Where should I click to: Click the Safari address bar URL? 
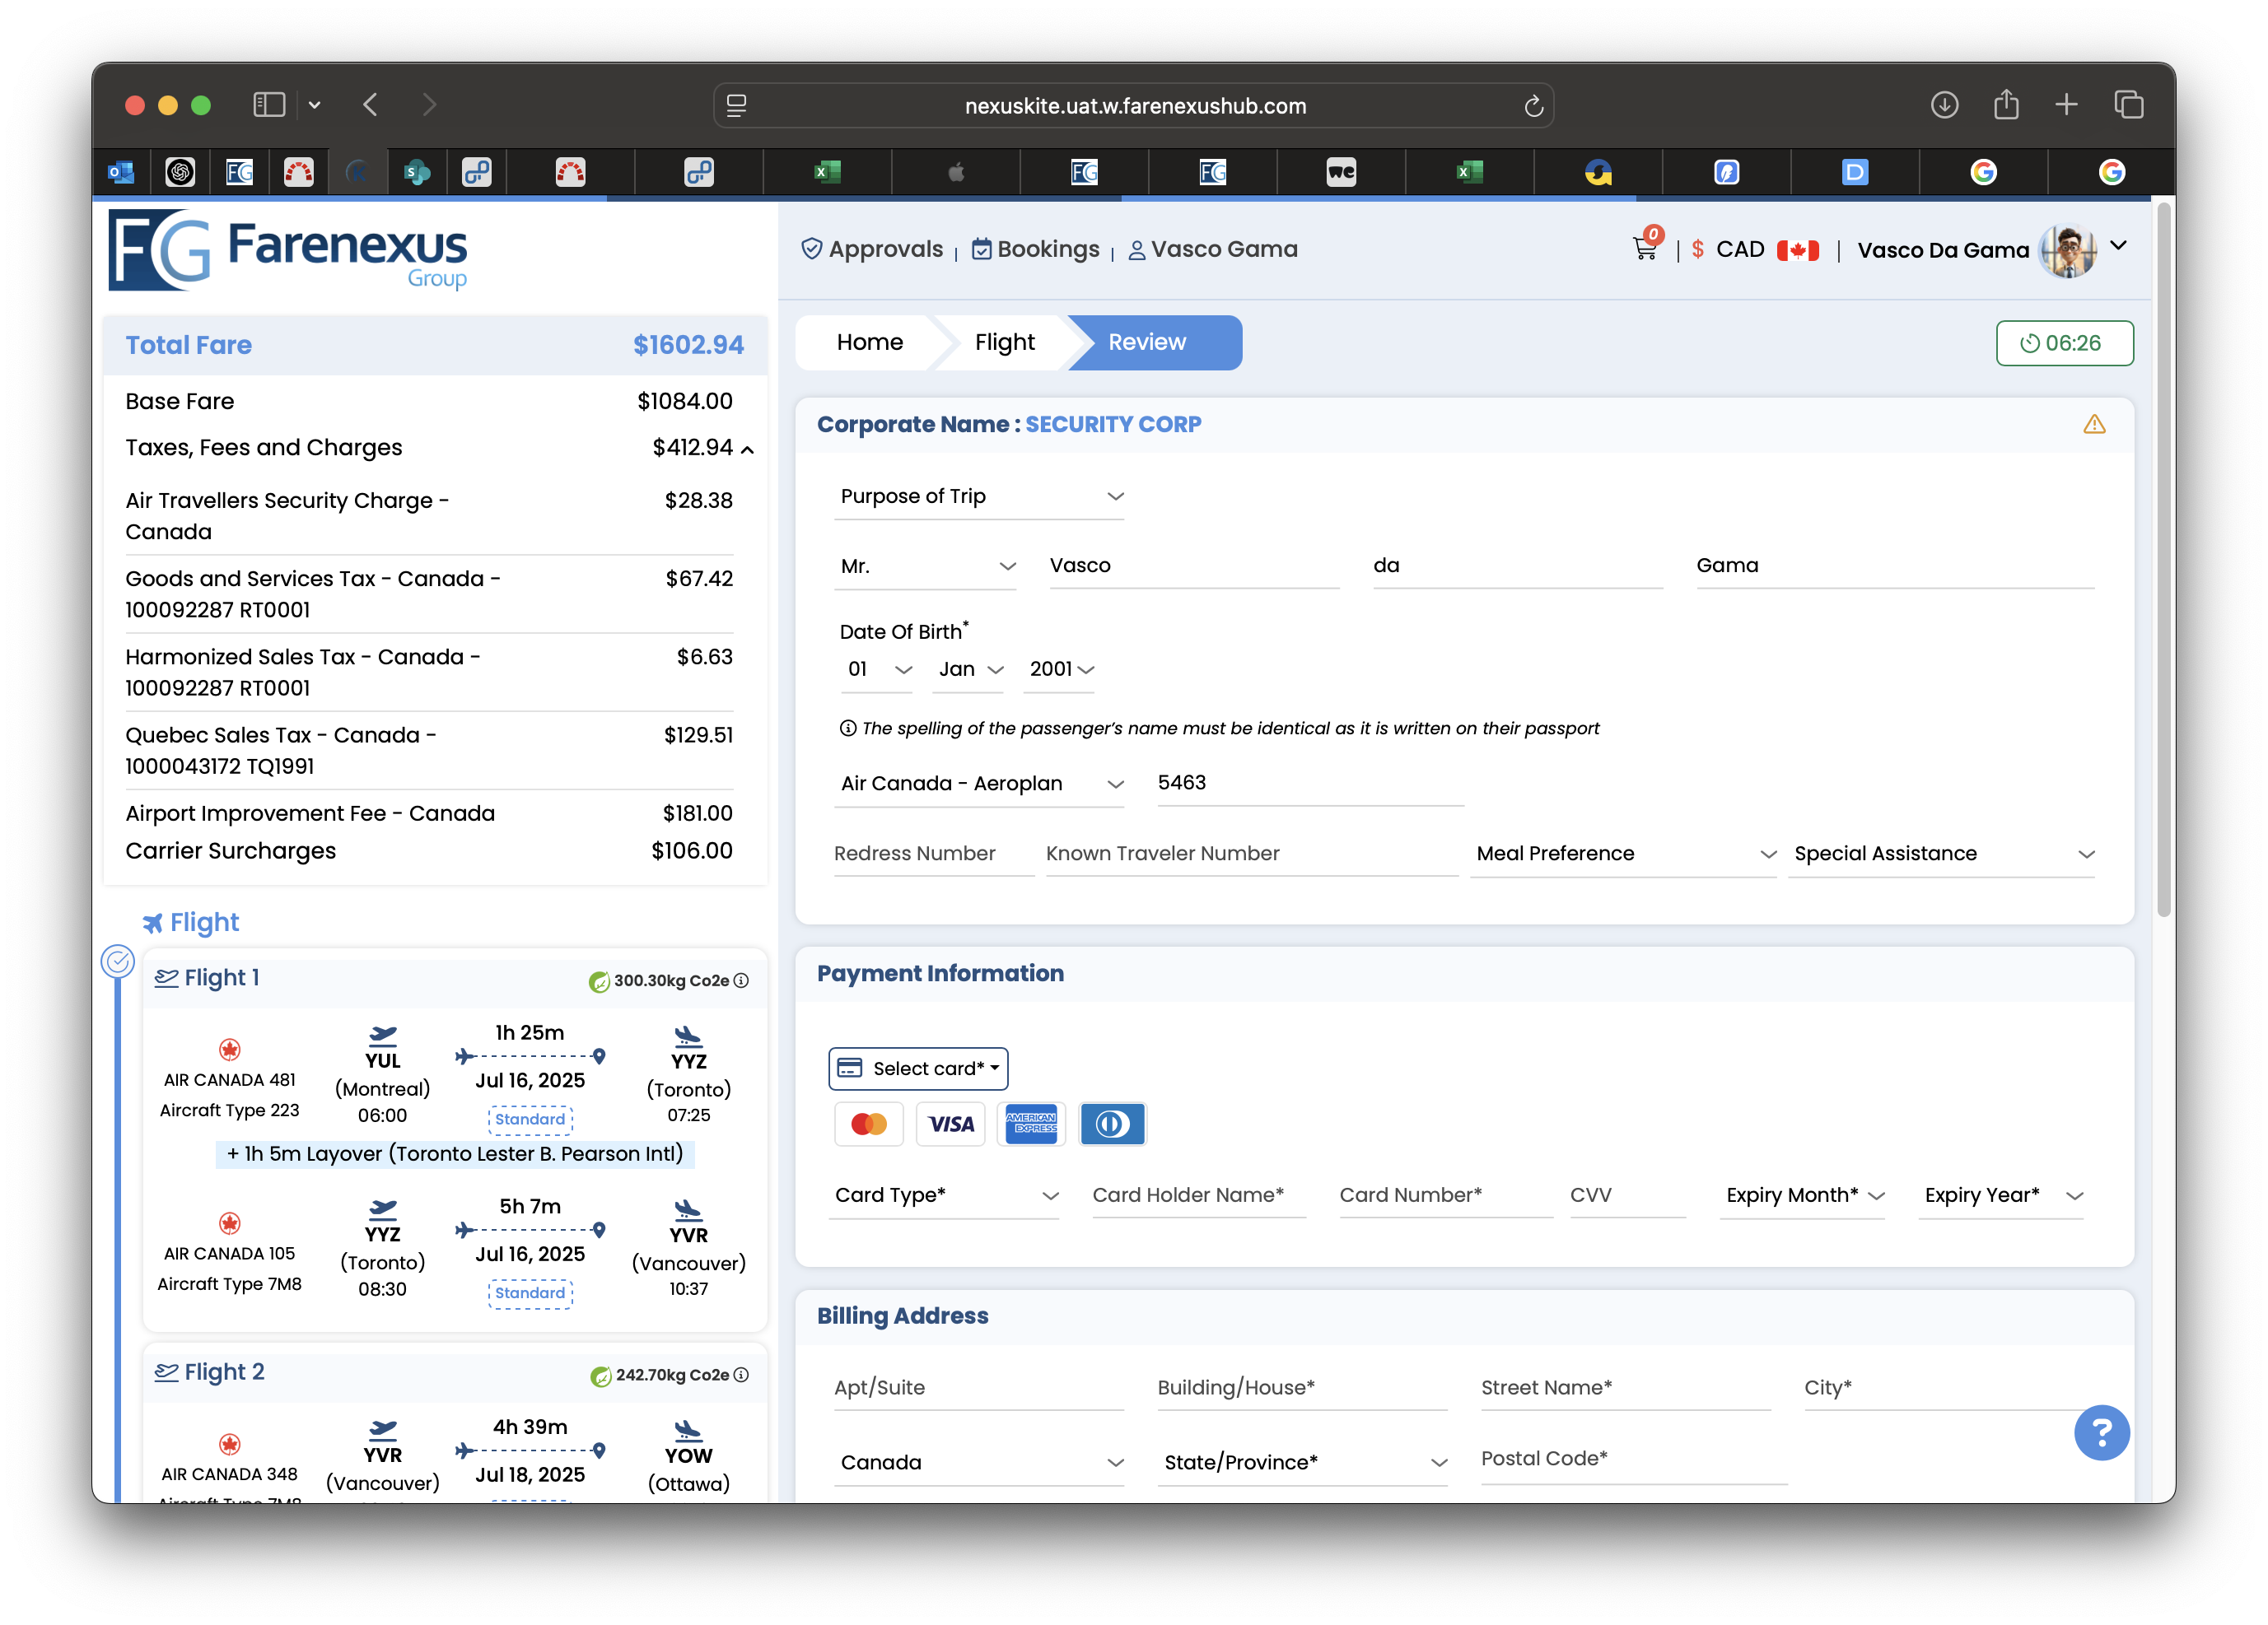coord(1135,106)
